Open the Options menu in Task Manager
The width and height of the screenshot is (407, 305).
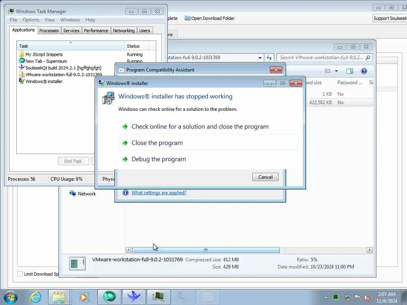pyautogui.click(x=31, y=20)
